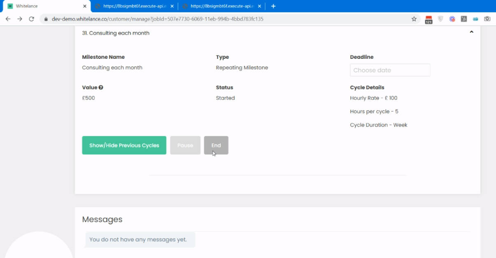Image resolution: width=496 pixels, height=258 pixels.
Task: Click the help icon next to Value
Action: point(101,88)
